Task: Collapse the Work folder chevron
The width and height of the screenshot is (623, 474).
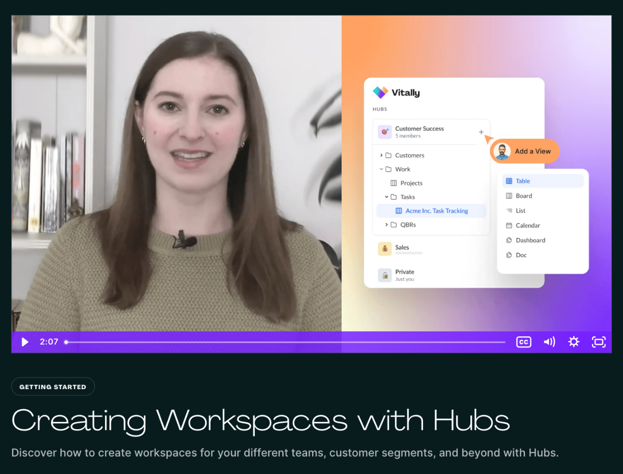Action: pos(381,169)
